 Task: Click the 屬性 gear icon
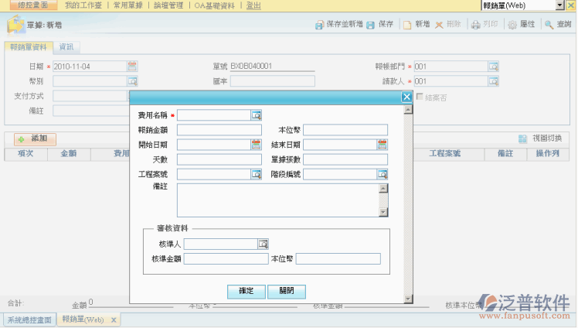click(x=512, y=25)
